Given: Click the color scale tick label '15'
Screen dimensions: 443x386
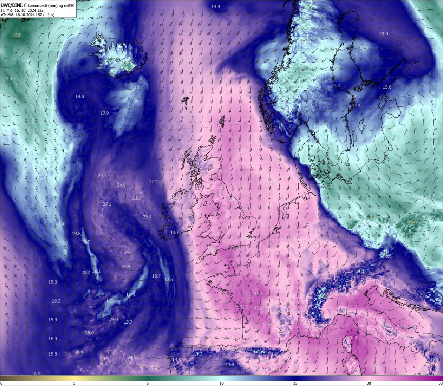Looking at the screenshot, I should coord(295,383).
